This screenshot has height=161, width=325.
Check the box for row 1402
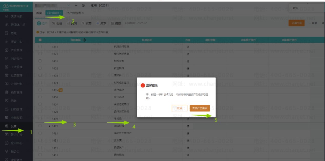click(40, 68)
